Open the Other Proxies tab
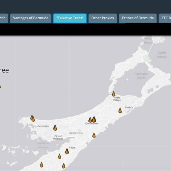This screenshot has height=171, width=171. pyautogui.click(x=103, y=18)
